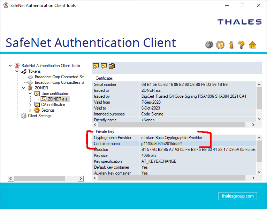Select the ZONER token in tree
This screenshot has height=209, width=267.
point(41,88)
